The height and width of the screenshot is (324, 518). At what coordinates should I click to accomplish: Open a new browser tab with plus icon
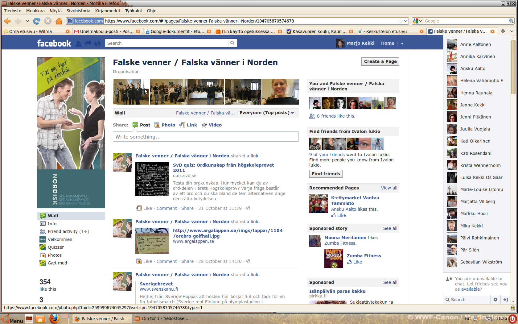(x=503, y=31)
